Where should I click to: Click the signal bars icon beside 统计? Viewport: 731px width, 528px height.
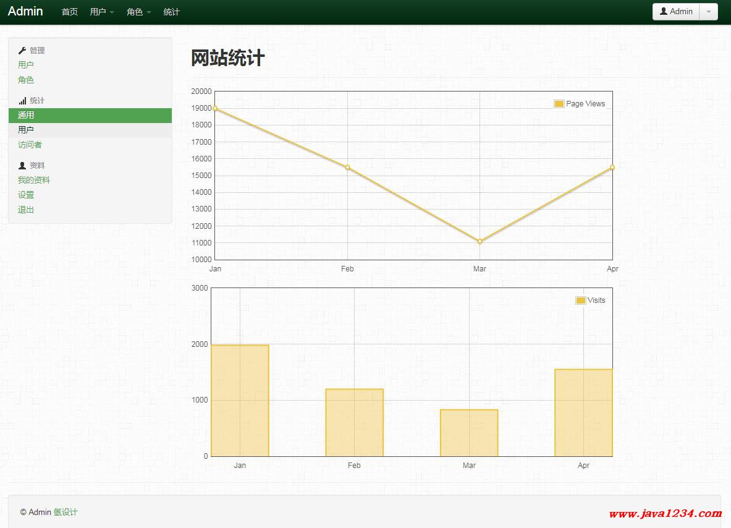[22, 101]
